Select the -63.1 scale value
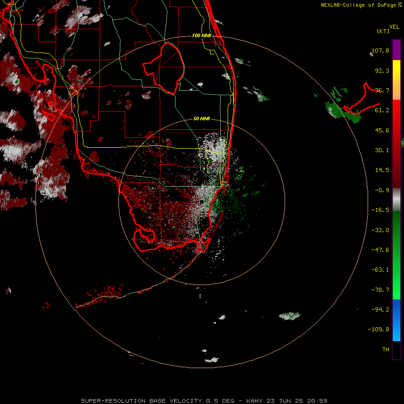The width and height of the screenshot is (404, 404). pyautogui.click(x=380, y=270)
